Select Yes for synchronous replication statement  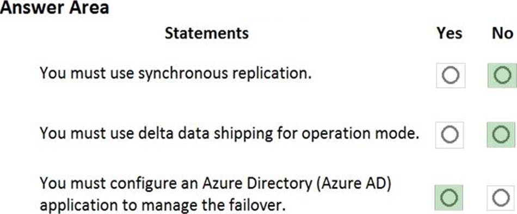click(x=451, y=76)
